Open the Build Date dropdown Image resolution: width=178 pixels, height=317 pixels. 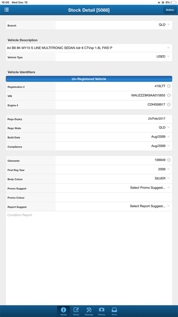tap(114, 137)
